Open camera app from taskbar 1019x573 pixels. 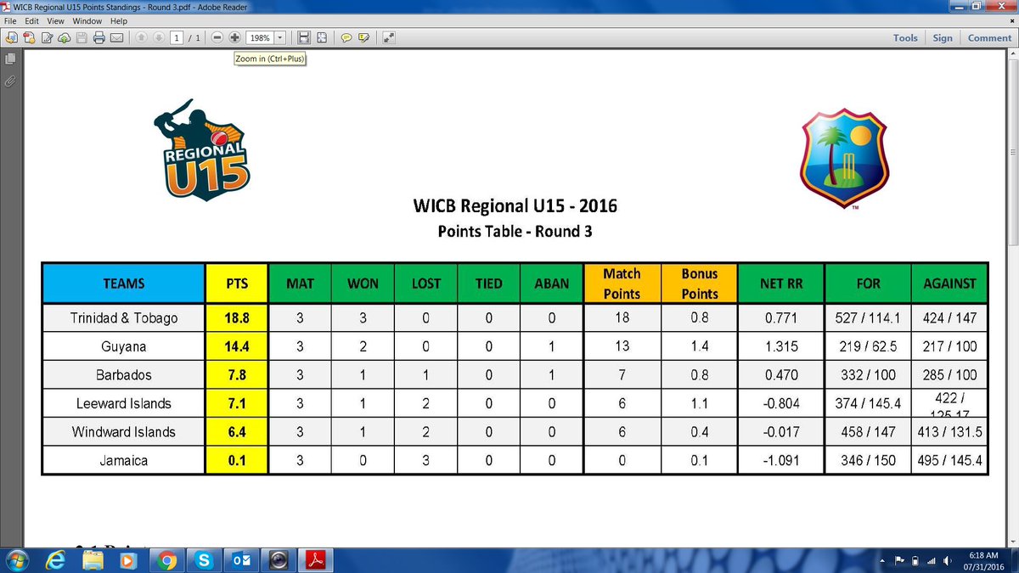pyautogui.click(x=277, y=560)
